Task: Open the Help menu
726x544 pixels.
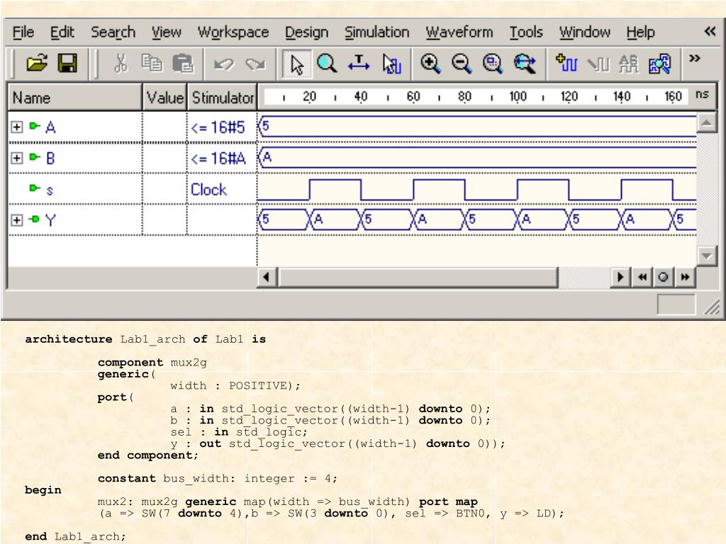Action: pyautogui.click(x=640, y=32)
